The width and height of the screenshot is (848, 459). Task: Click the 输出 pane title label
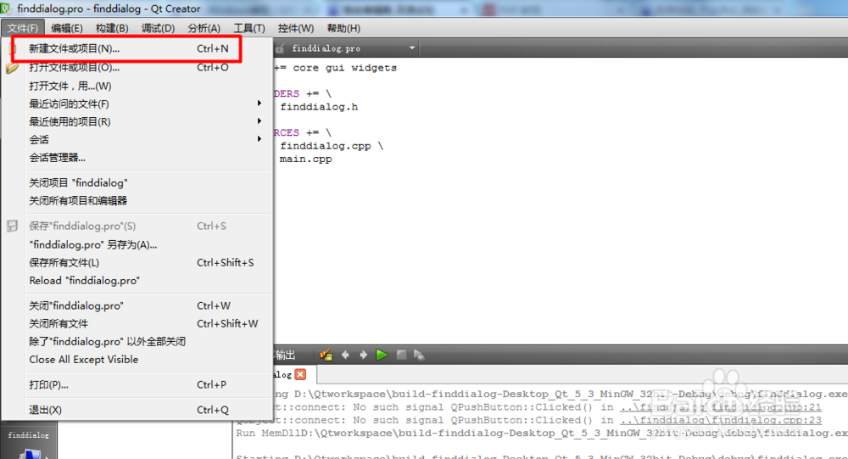pyautogui.click(x=285, y=355)
